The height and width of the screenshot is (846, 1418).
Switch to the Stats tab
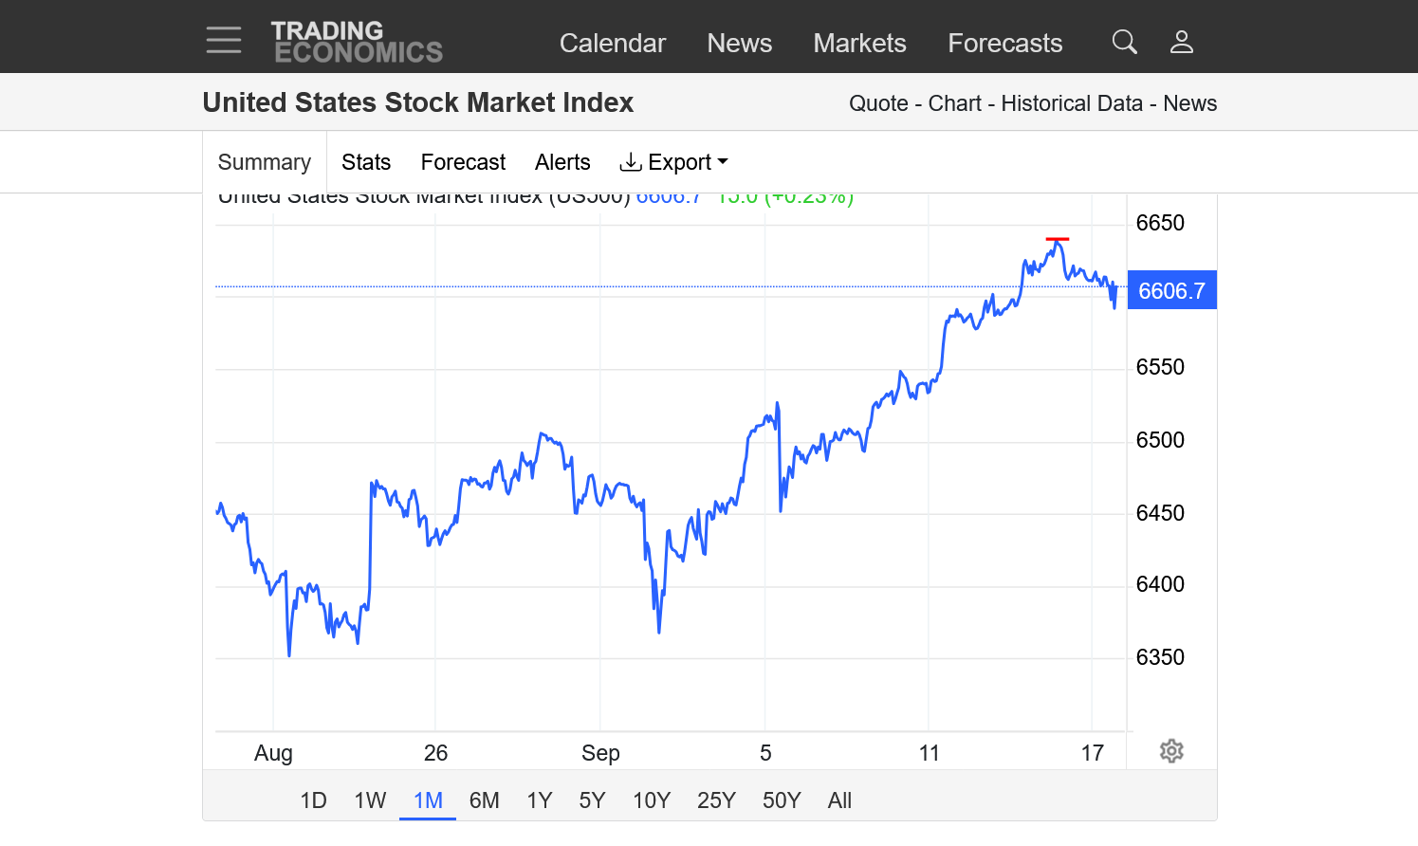click(366, 162)
